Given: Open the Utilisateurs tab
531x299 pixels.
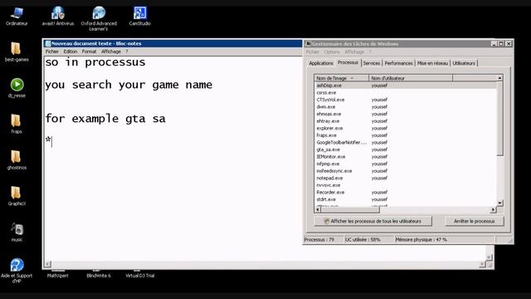Looking at the screenshot, I should [x=464, y=63].
